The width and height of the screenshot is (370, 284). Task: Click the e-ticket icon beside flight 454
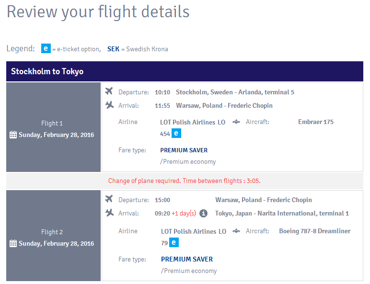tap(176, 134)
